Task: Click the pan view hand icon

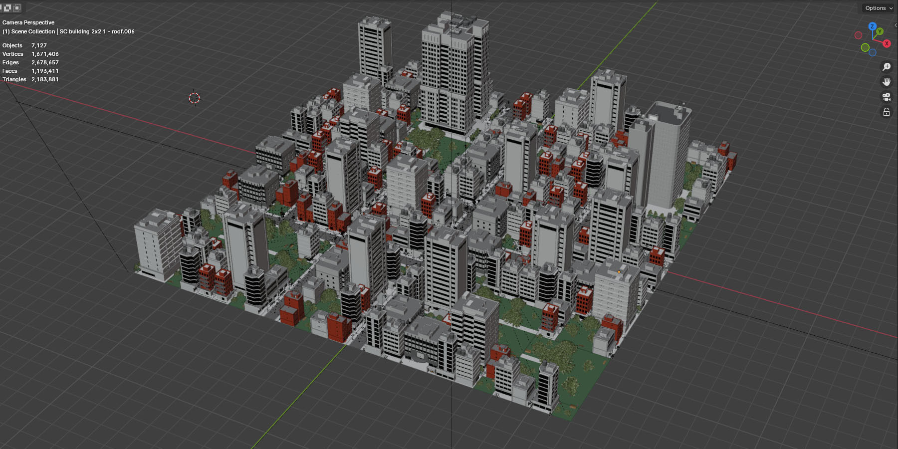Action: (887, 82)
